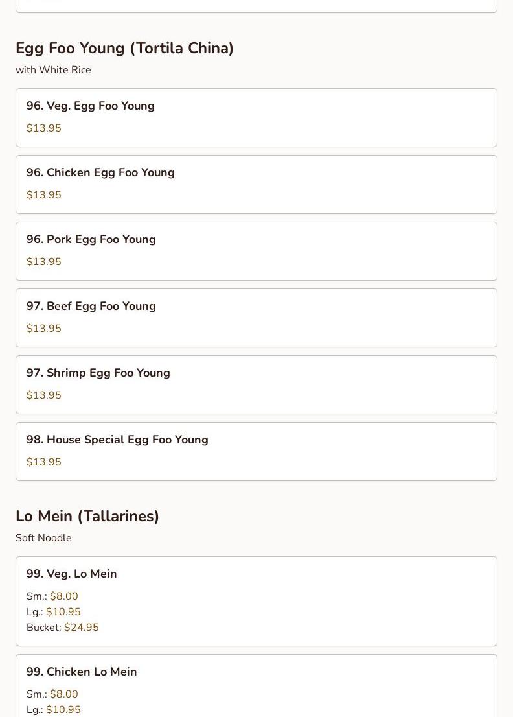Click the House Special Egg Foo Young price
This screenshot has width=513, height=717.
pos(44,462)
